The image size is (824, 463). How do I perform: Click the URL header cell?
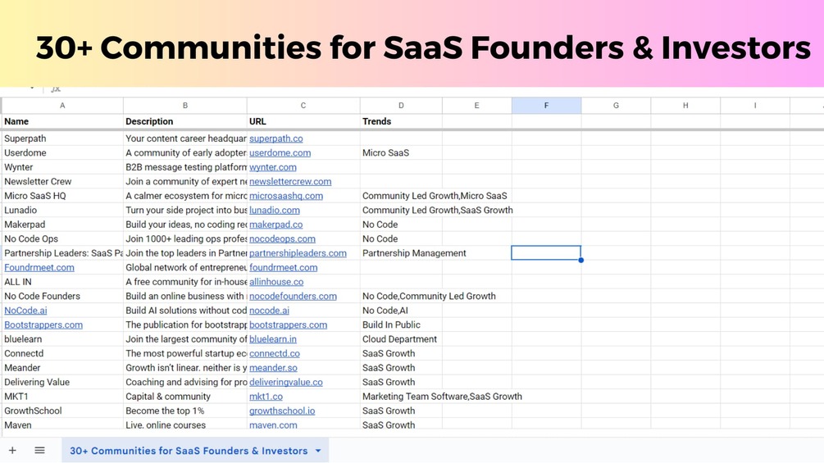303,121
